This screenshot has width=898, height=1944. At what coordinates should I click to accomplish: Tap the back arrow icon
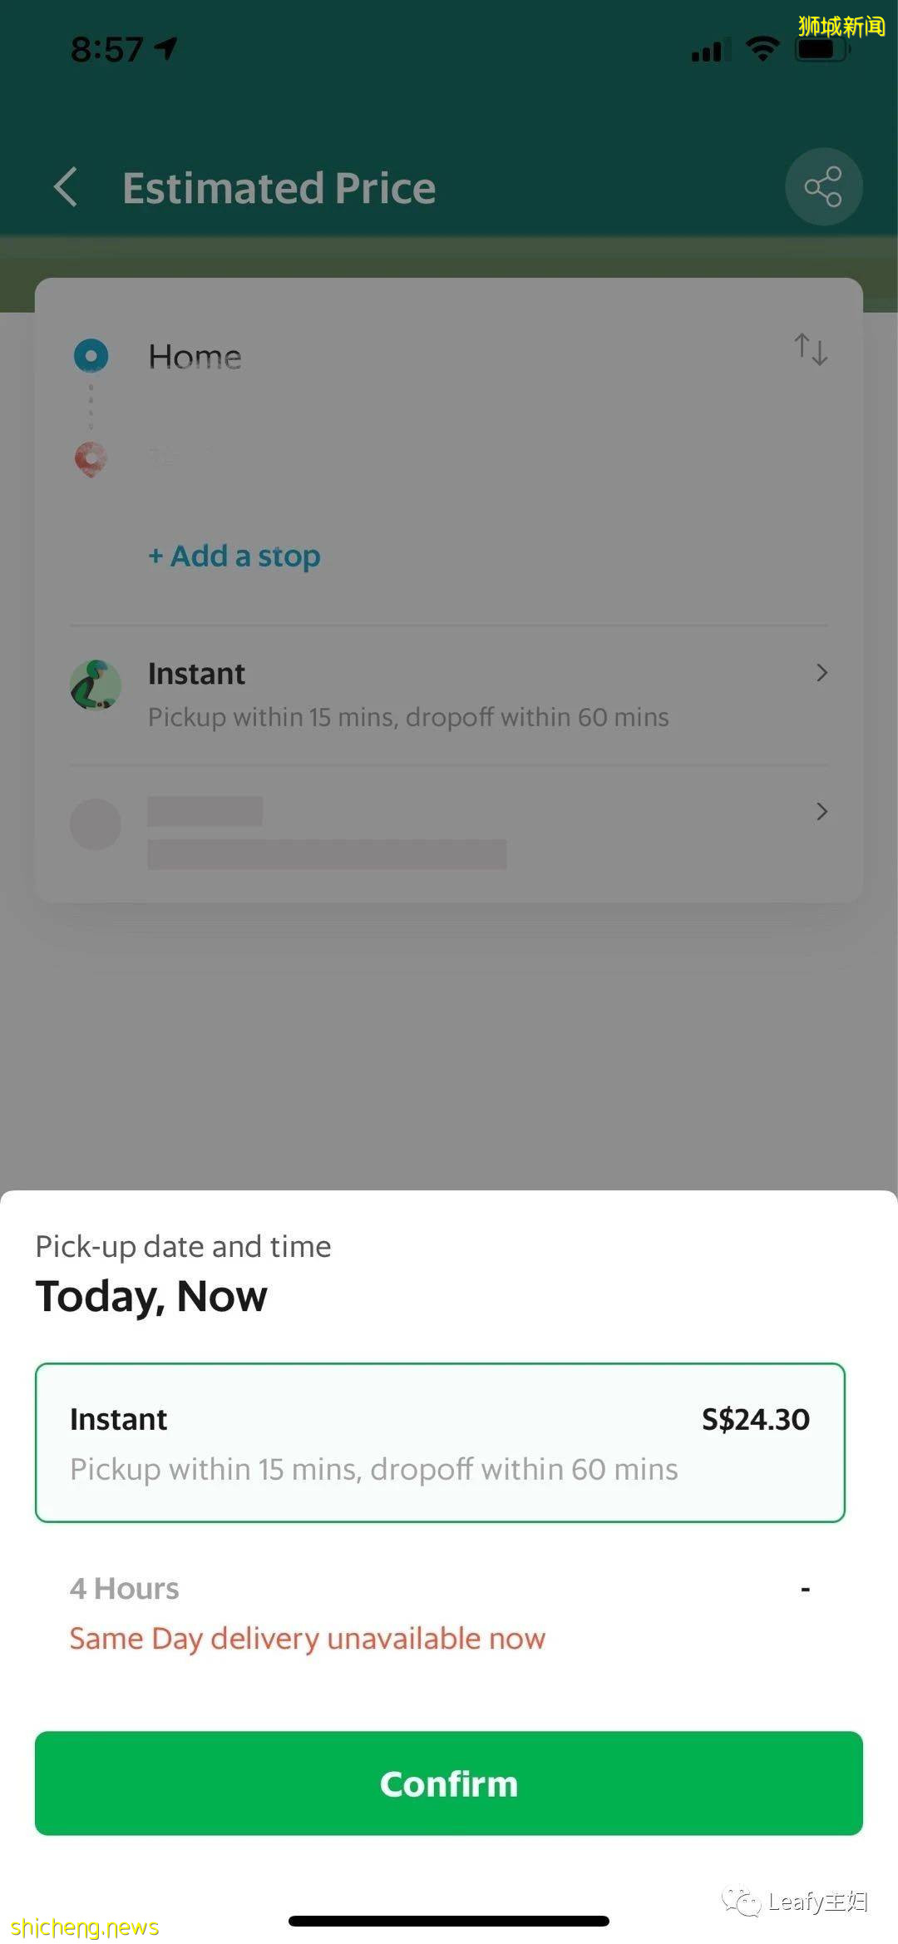point(67,186)
